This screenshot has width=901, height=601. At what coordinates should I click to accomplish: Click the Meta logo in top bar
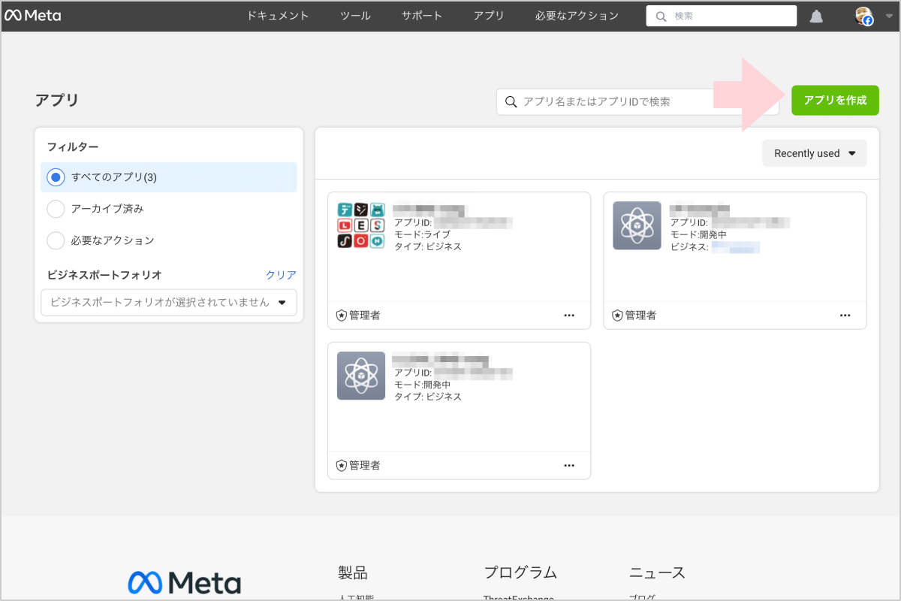(33, 16)
